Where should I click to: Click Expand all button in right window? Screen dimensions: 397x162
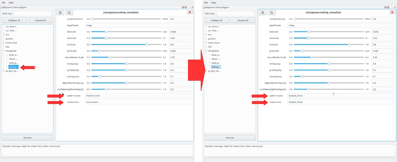click(243, 20)
